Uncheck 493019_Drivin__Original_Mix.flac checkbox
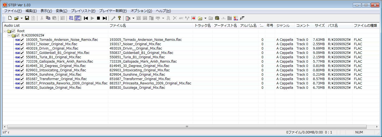 click(22, 48)
